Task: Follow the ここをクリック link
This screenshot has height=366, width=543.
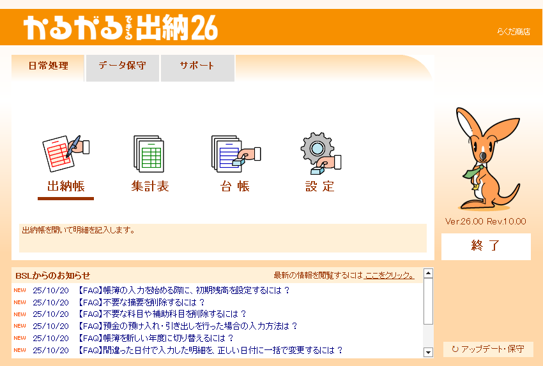Action: tap(389, 275)
